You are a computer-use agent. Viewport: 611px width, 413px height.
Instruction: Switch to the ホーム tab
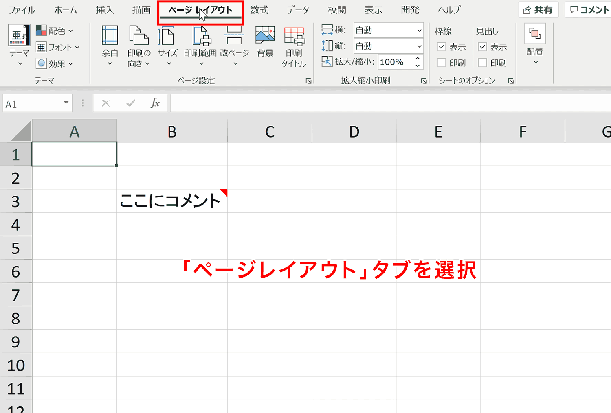65,10
